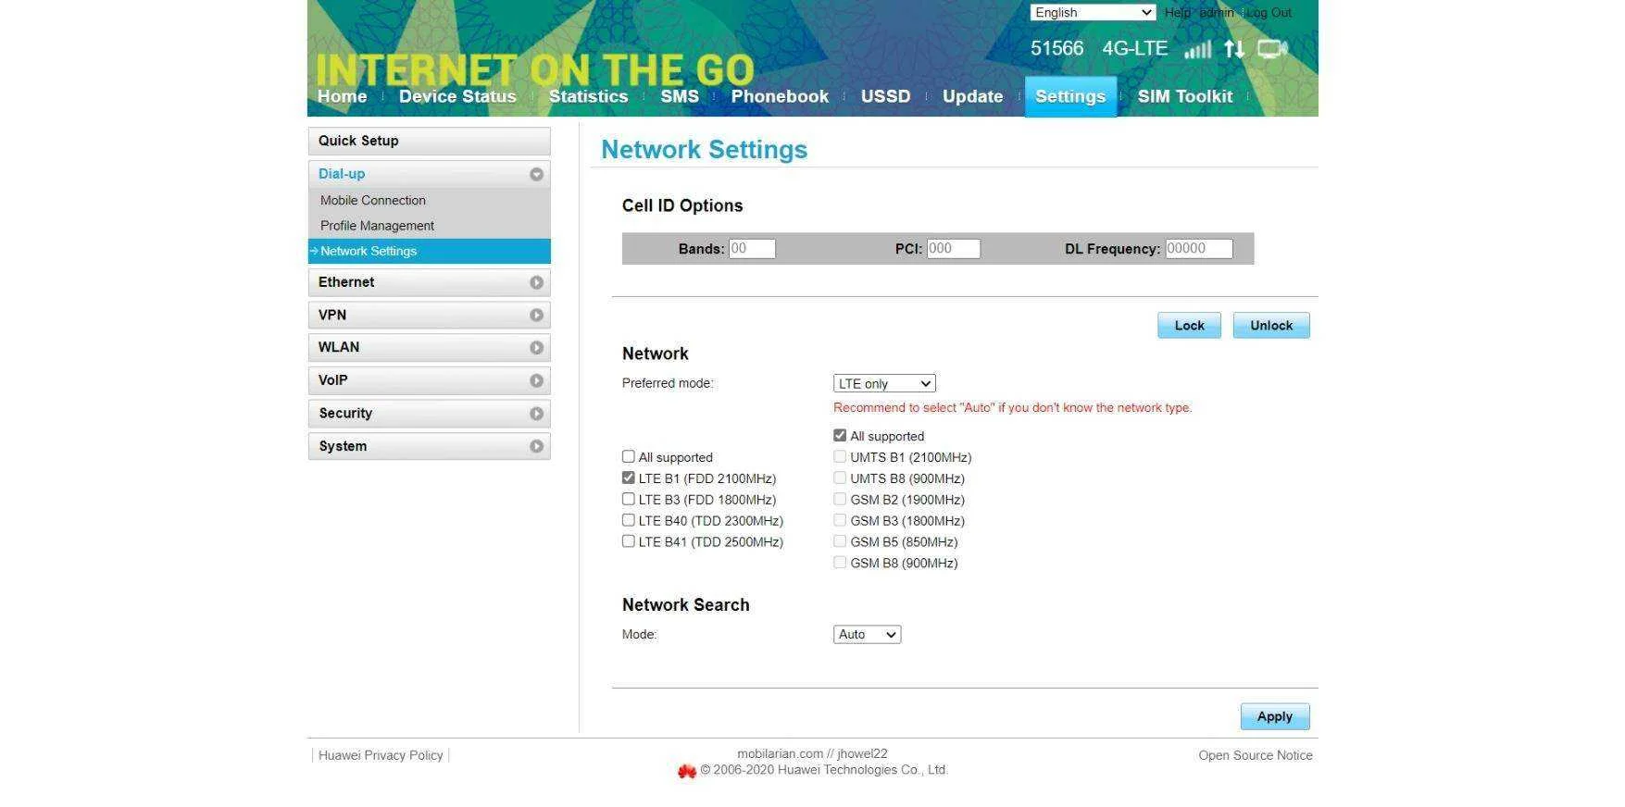Go to the Home tab
The image size is (1625, 807).
point(342,96)
